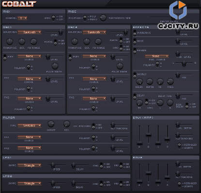Click the Filter Cutoff knob
This screenshot has height=193, width=201.
coord(51,124)
